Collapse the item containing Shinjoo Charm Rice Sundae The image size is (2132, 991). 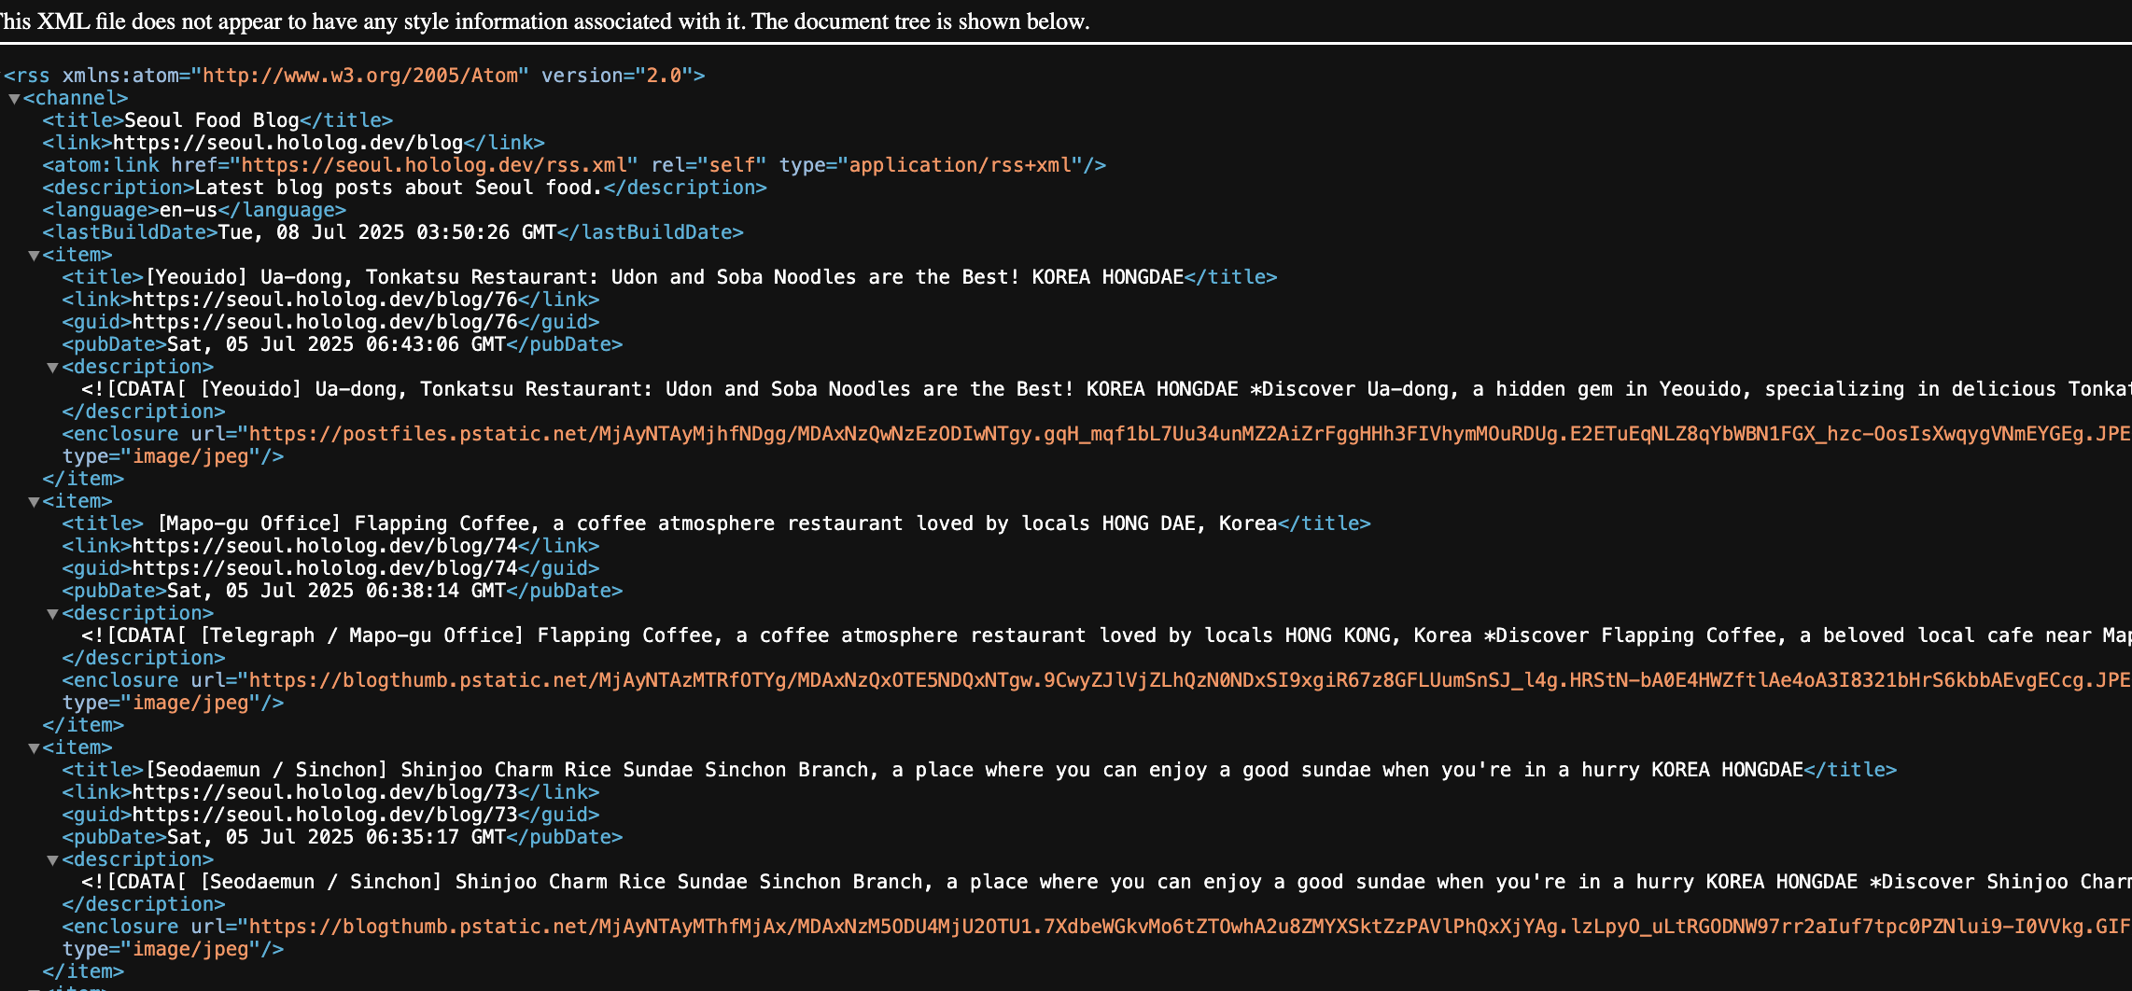click(x=34, y=748)
